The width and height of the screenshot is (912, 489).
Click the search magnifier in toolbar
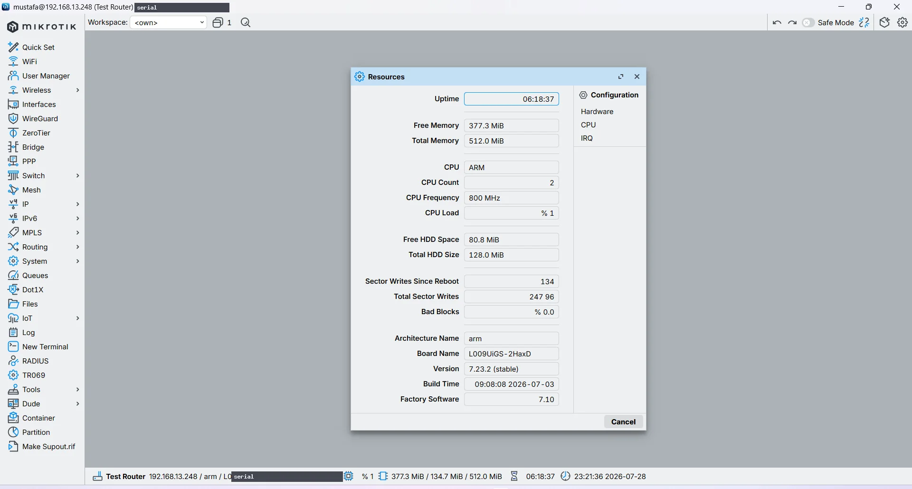click(246, 22)
